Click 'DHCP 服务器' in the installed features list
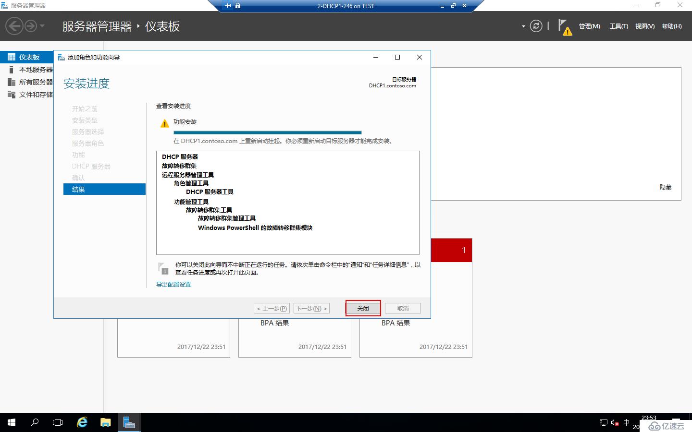 click(180, 156)
